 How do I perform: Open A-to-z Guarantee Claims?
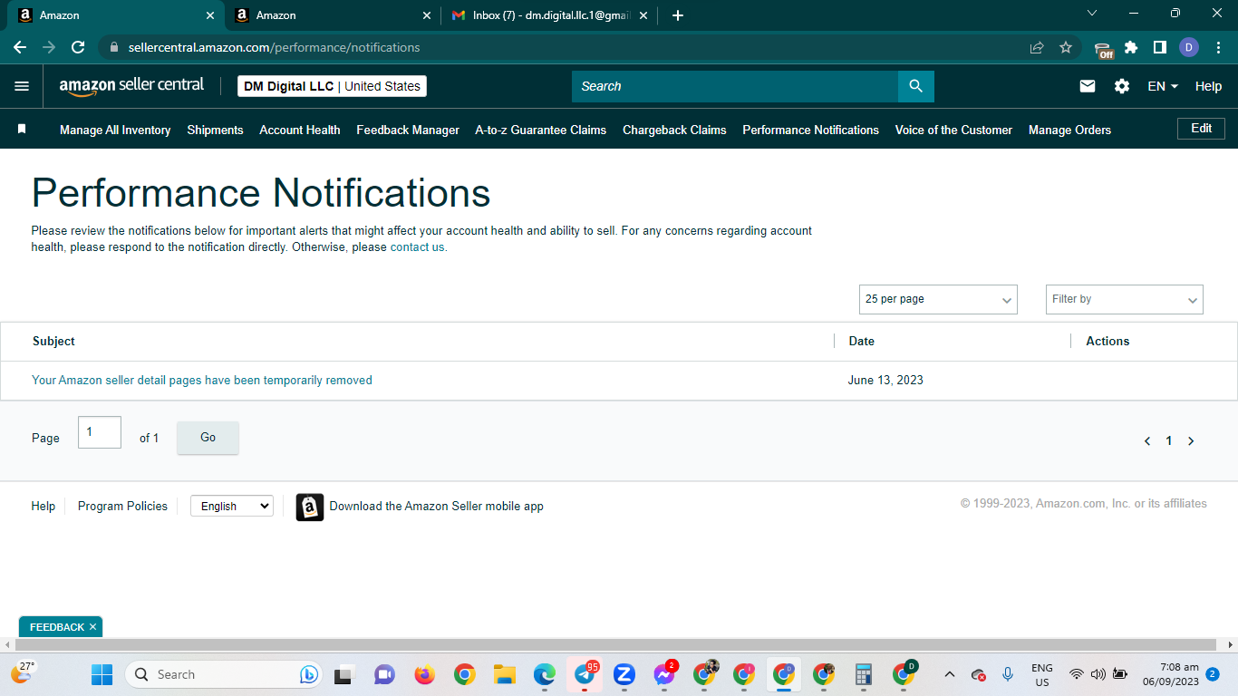(541, 130)
